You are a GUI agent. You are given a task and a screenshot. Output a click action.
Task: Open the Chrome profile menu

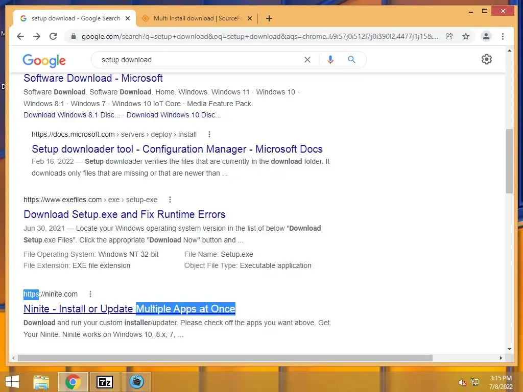(486, 36)
